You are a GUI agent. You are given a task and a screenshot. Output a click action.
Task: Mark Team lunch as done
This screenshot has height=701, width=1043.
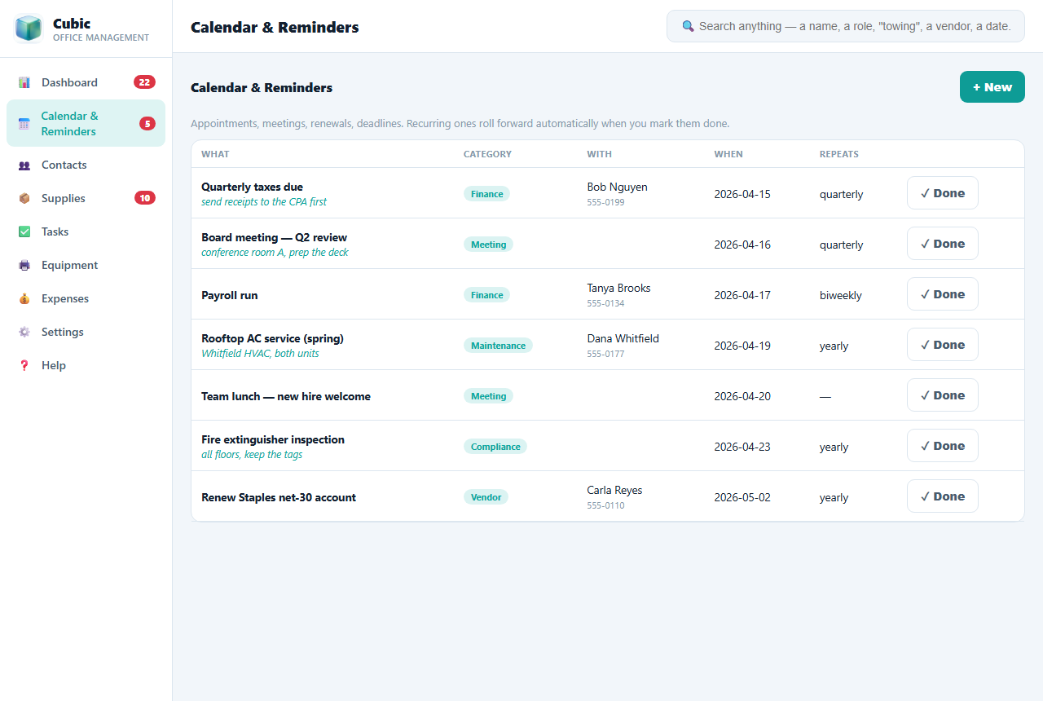(x=942, y=395)
